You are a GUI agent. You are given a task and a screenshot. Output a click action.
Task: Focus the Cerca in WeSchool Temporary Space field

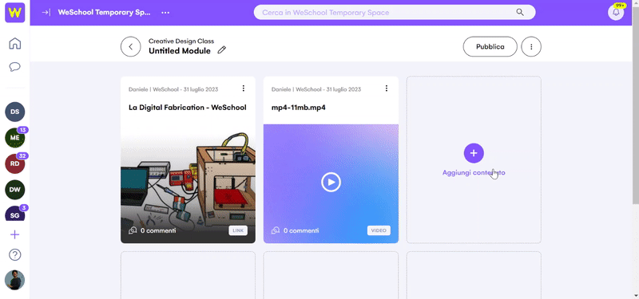pos(395,12)
